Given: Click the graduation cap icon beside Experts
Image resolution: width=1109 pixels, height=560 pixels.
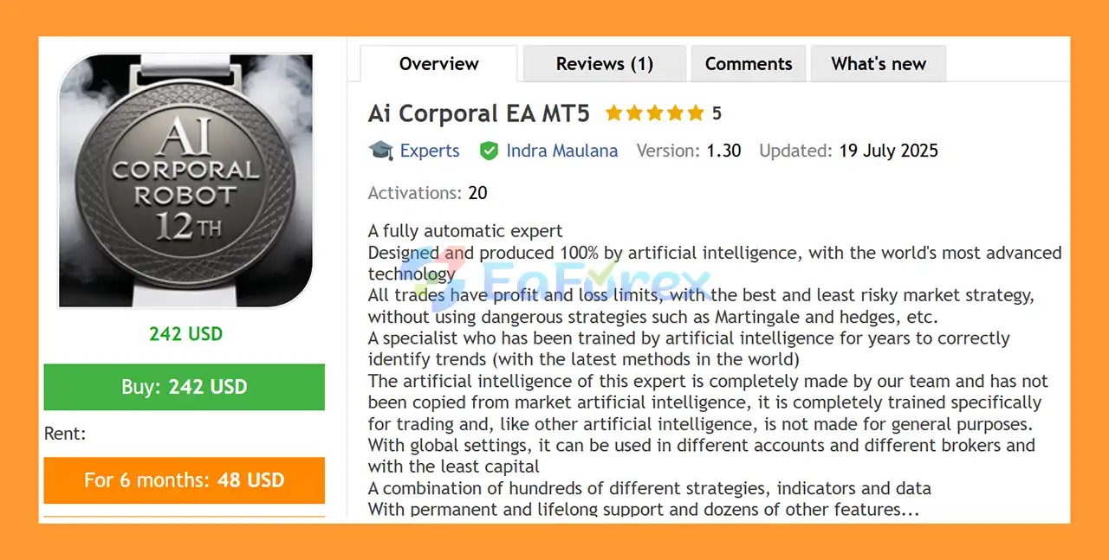Looking at the screenshot, I should 381,151.
